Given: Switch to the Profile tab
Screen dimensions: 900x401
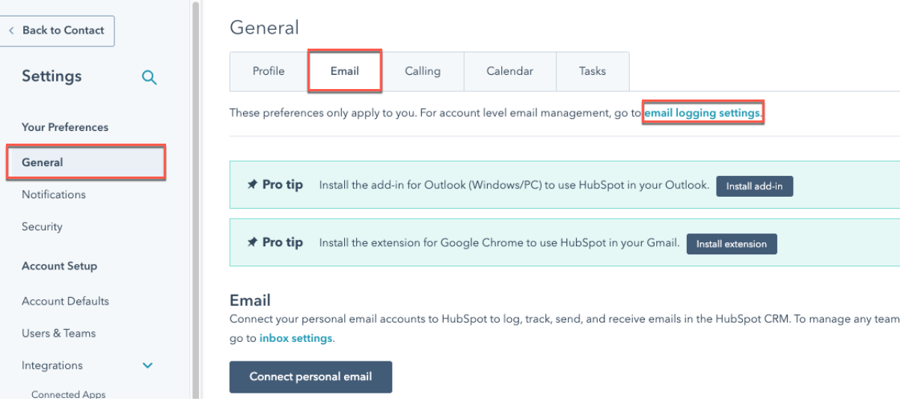Looking at the screenshot, I should [269, 71].
